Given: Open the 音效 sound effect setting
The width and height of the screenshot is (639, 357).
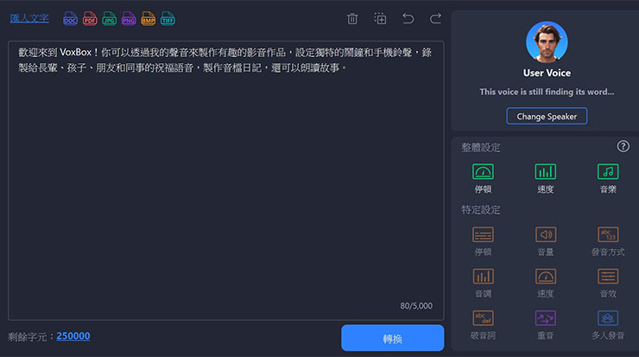Looking at the screenshot, I should point(608,283).
